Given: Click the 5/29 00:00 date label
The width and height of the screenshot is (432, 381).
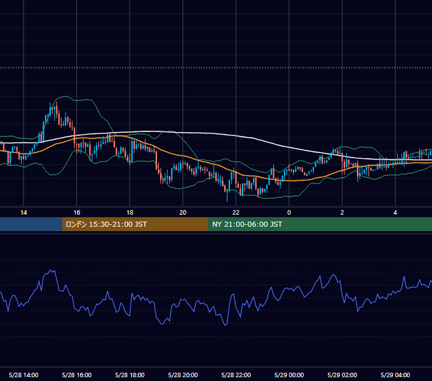Looking at the screenshot, I should tap(289, 375).
